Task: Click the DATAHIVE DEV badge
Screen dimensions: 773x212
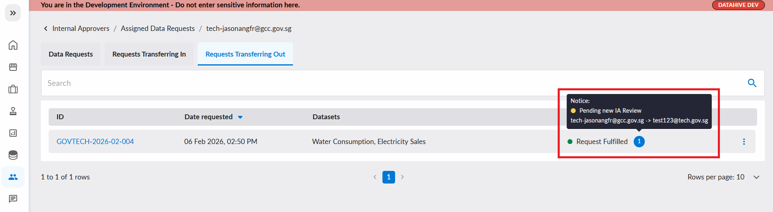Action: (738, 5)
